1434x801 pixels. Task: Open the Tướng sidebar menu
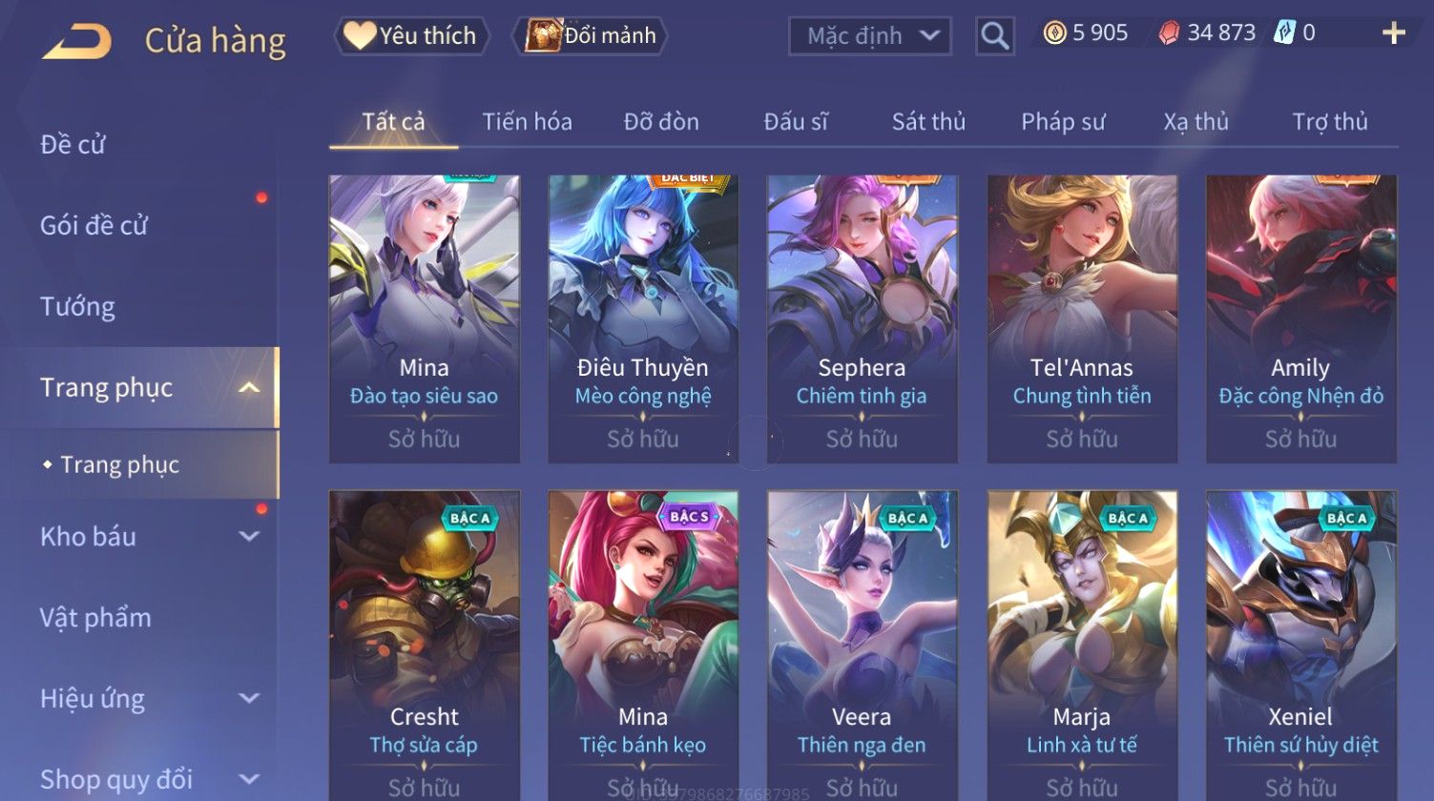[x=77, y=306]
